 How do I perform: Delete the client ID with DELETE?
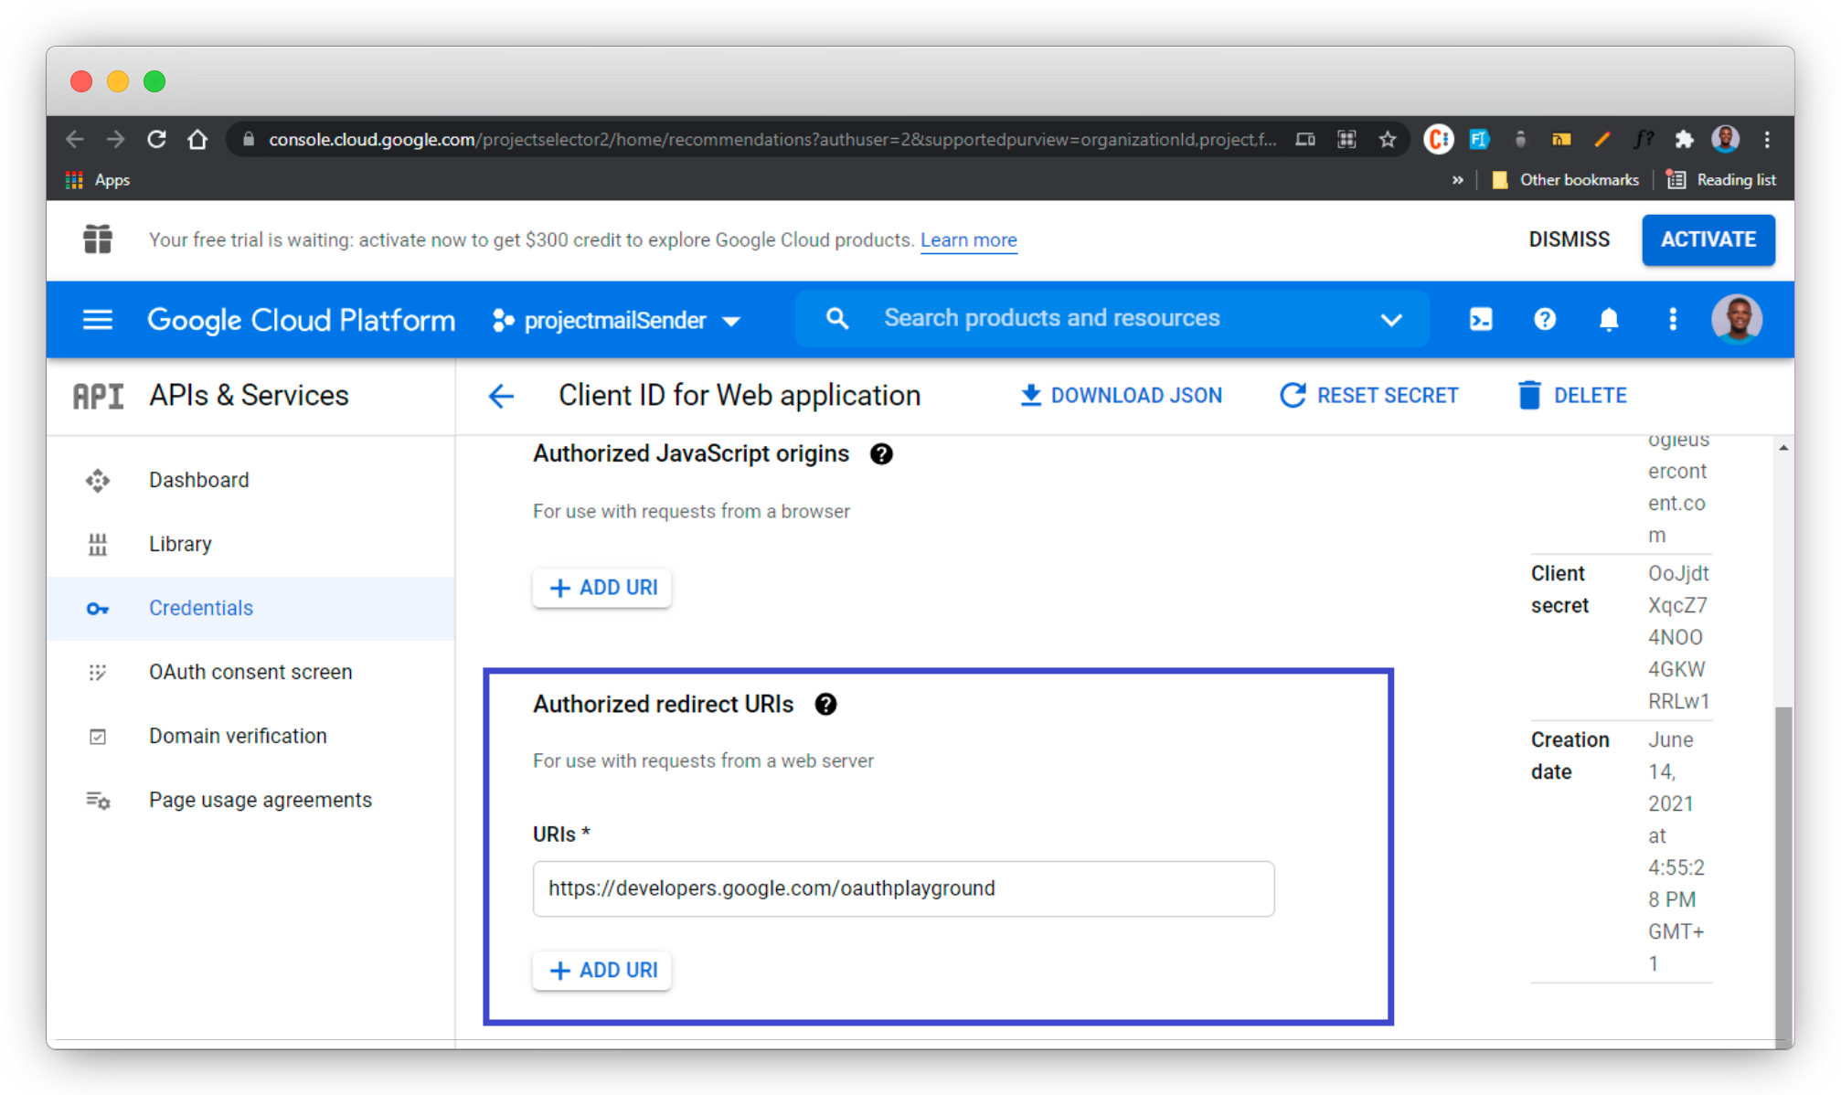pyautogui.click(x=1572, y=396)
